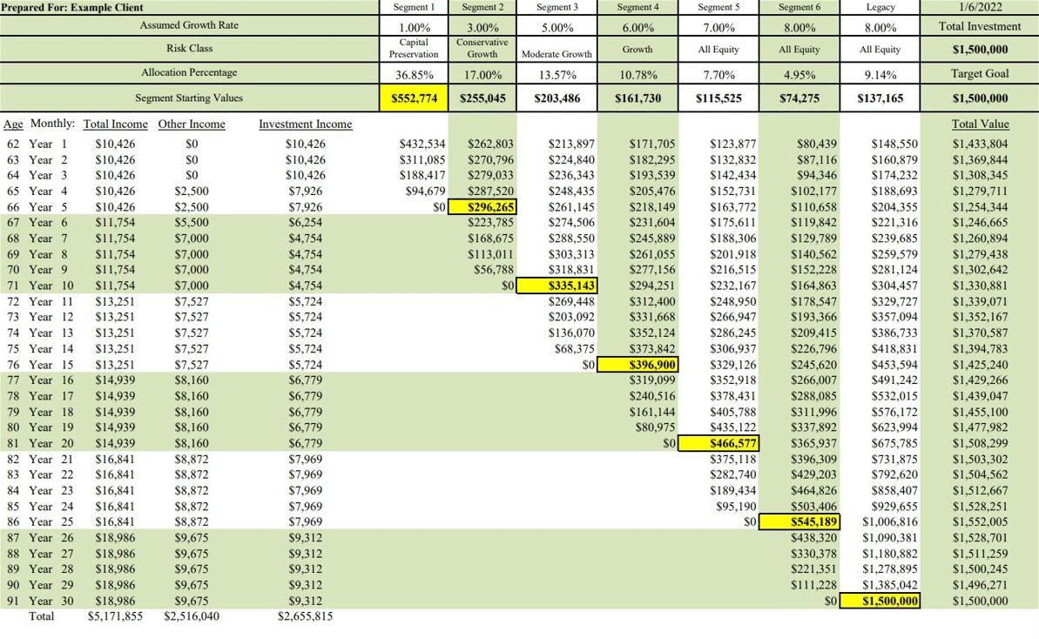1039x639 pixels.
Task: Click the 9.14% Legacy allocation cell
Action: (880, 75)
